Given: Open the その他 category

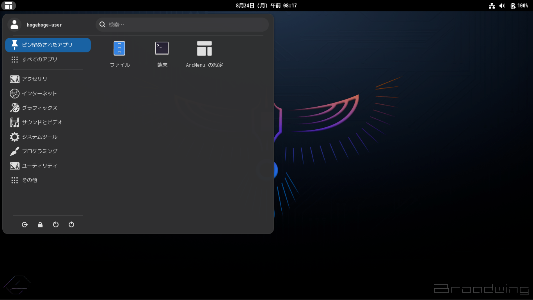Looking at the screenshot, I should click(48, 180).
